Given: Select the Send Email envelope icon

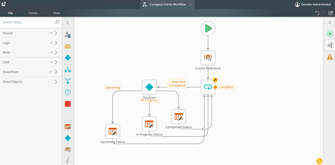Looking at the screenshot, I should (x=68, y=46).
